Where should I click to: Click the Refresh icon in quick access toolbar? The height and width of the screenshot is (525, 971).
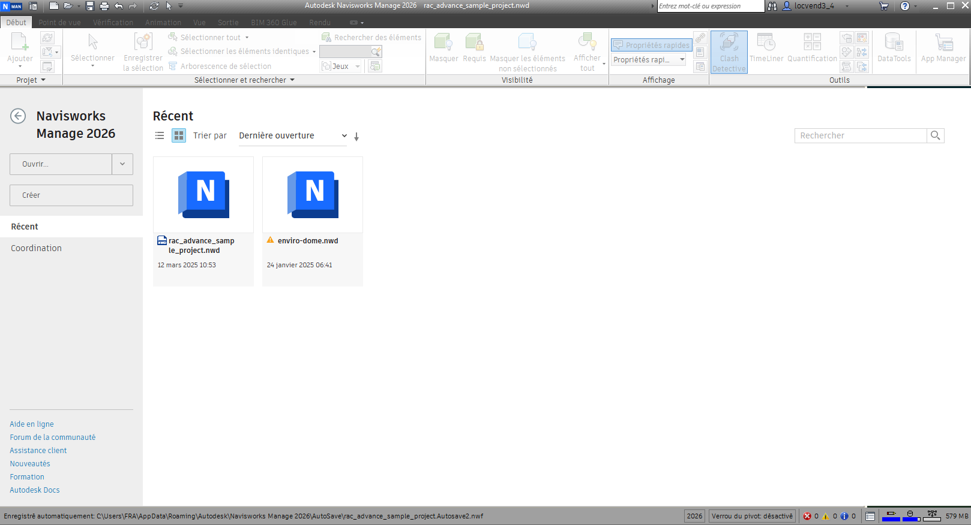pyautogui.click(x=154, y=6)
